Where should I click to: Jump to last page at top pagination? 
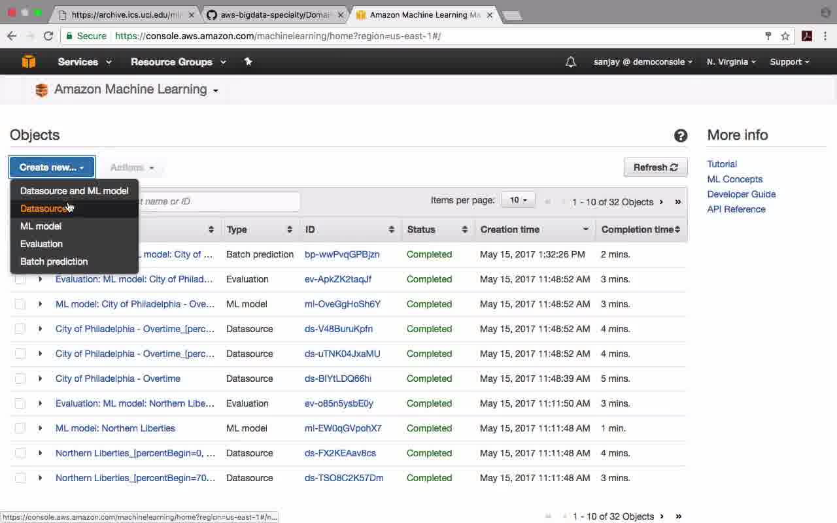tap(678, 202)
